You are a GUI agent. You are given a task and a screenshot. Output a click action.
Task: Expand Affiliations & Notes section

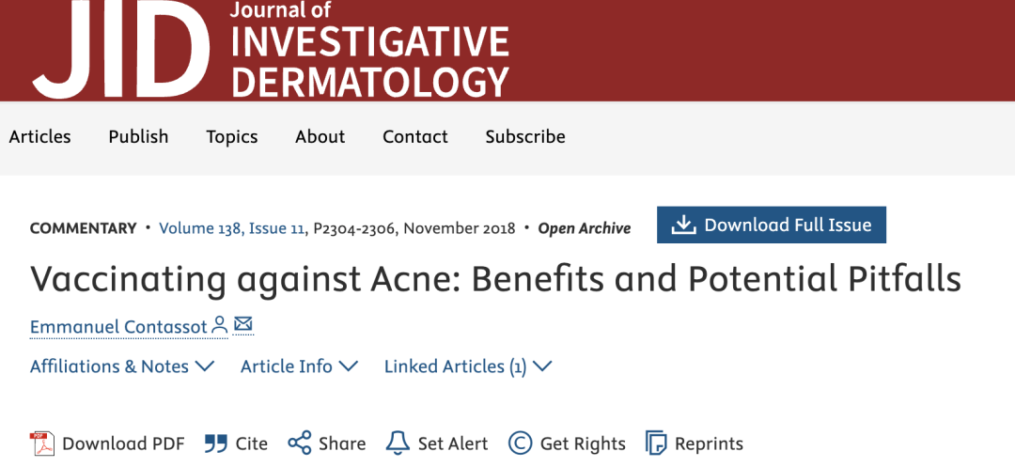click(122, 366)
